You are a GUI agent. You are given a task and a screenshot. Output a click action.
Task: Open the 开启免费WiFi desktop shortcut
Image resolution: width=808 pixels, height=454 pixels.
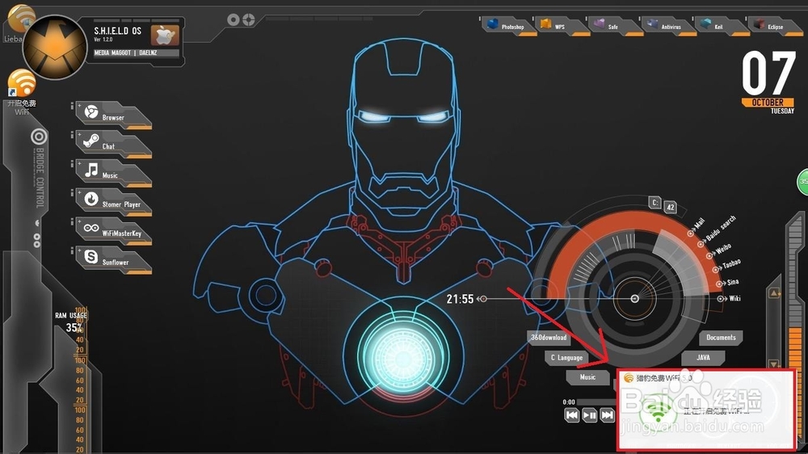(22, 92)
